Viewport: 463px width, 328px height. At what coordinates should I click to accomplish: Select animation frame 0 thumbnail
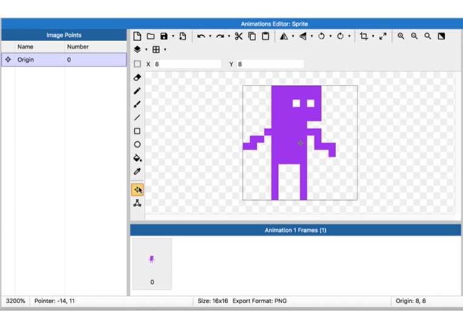(152, 264)
